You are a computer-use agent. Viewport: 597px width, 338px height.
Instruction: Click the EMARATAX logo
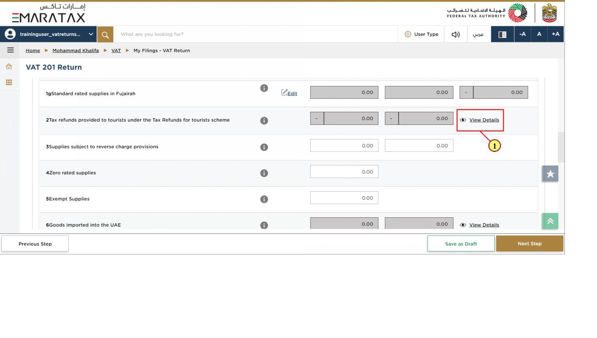pyautogui.click(x=49, y=13)
